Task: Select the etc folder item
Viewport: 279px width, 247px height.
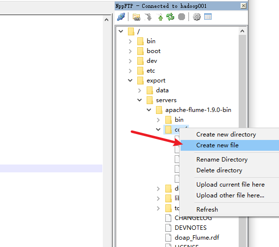Action: (151, 71)
